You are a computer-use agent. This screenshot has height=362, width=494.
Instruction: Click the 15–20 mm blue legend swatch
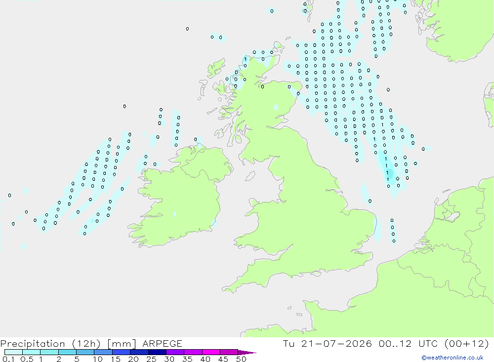(122, 352)
